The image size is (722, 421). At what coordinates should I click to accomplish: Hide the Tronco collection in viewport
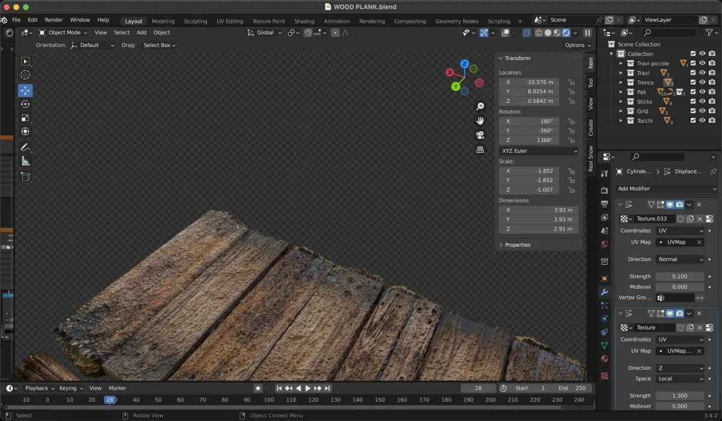(702, 82)
